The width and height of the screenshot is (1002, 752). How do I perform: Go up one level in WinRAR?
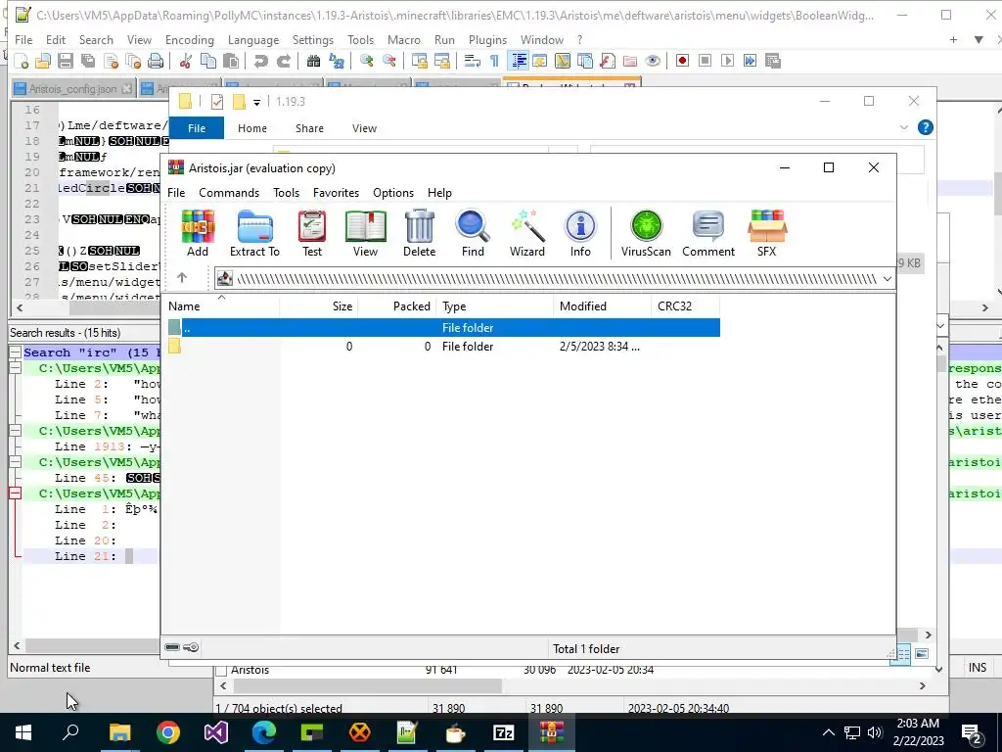[x=182, y=277]
